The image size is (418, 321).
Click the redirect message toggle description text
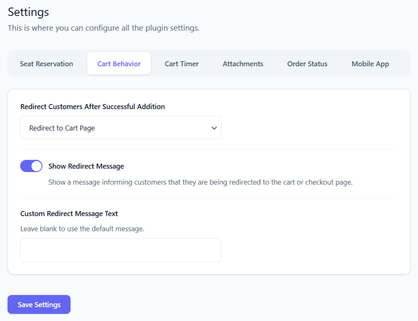(x=200, y=182)
